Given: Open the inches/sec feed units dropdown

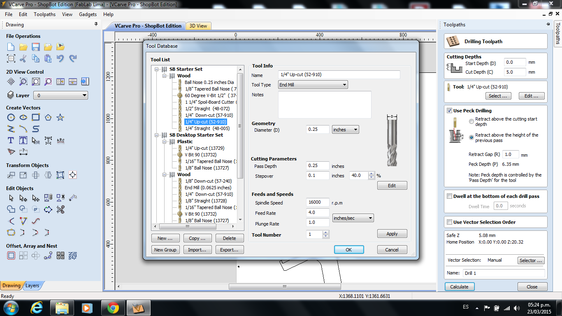Looking at the screenshot, I should point(353,218).
